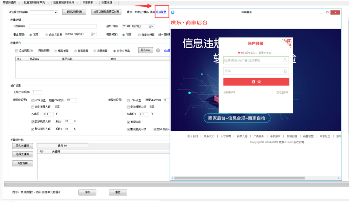Close the 京东快车 tab
350x202 pixels.
pos(96,3)
